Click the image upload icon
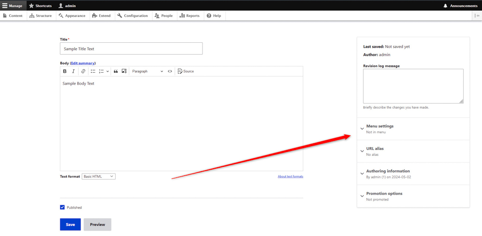Viewport: 482px width, 236px height. coord(124,71)
